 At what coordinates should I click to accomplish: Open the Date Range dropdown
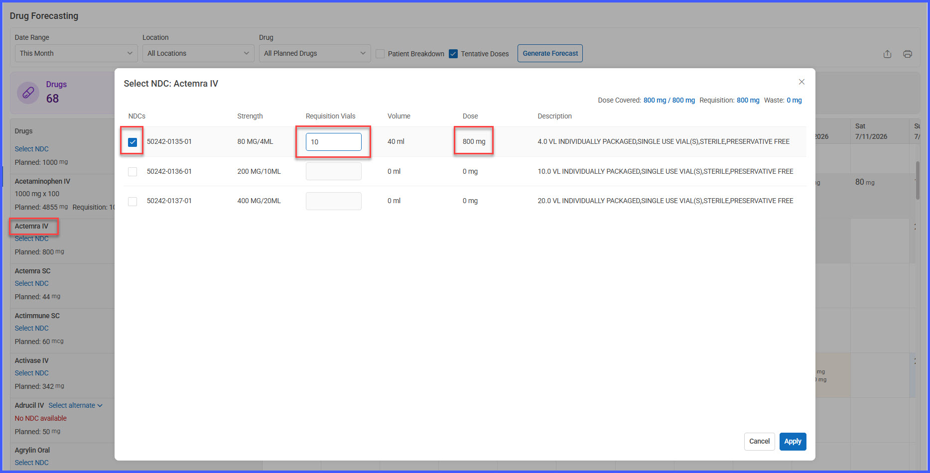pos(76,53)
